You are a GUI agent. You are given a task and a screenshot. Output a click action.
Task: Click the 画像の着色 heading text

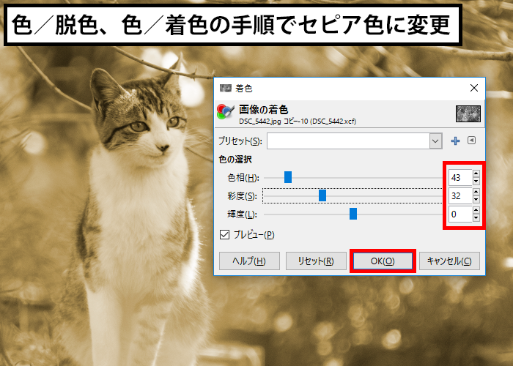263,109
